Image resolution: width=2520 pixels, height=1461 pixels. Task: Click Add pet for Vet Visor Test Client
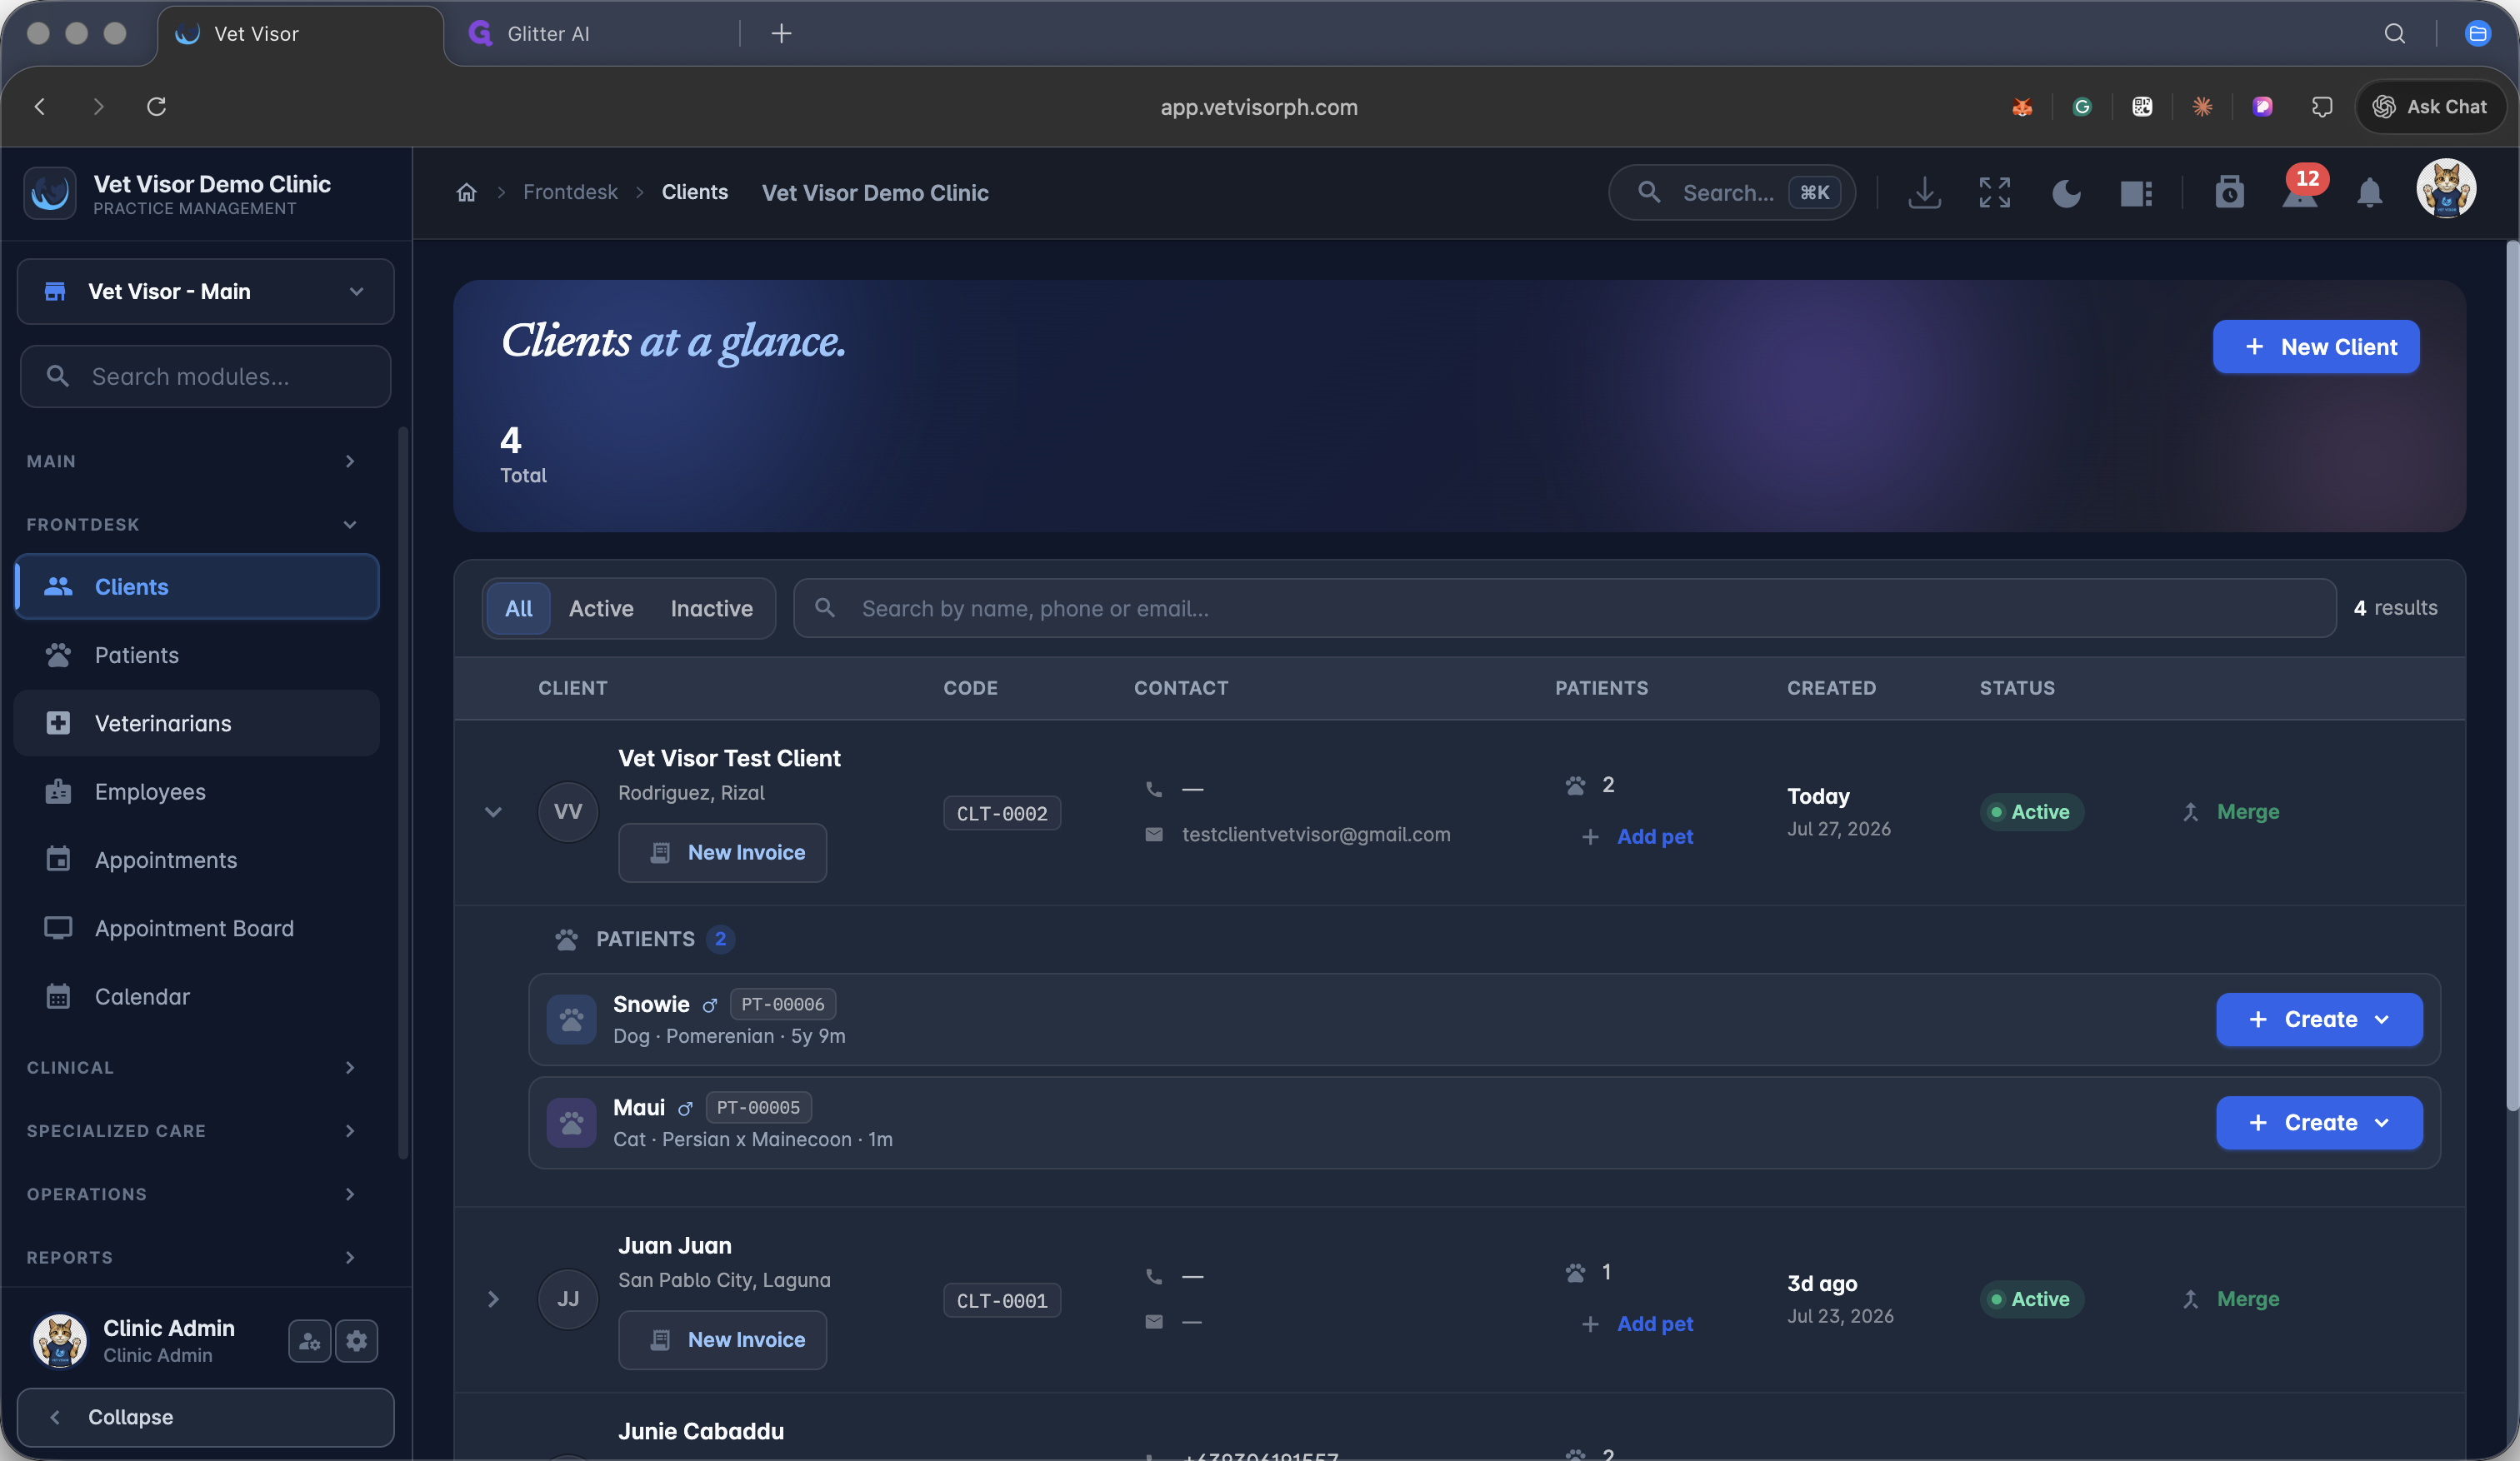pos(1637,837)
